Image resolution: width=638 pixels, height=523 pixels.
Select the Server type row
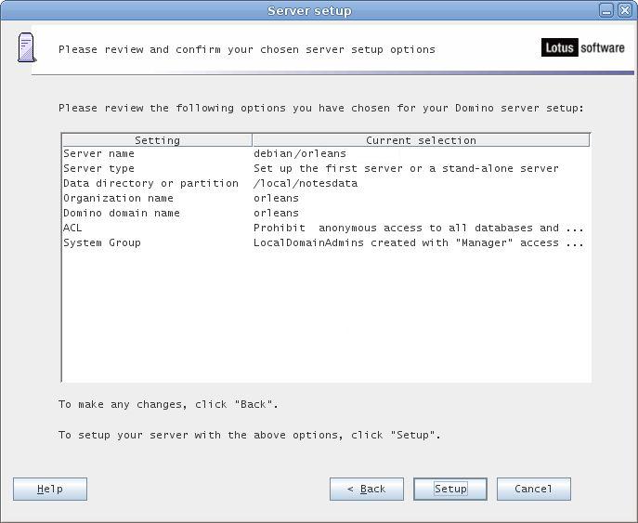click(99, 168)
